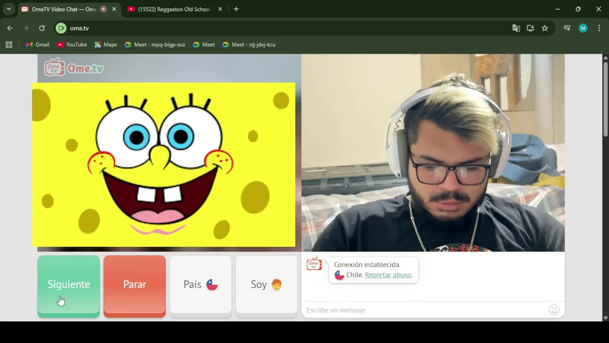Close the Reggaeton YouTube tab
This screenshot has width=609, height=343.
[220, 9]
